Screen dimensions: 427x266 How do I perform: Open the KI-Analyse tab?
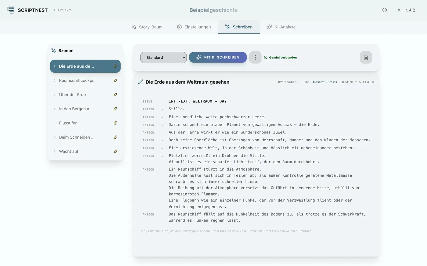tap(281, 27)
